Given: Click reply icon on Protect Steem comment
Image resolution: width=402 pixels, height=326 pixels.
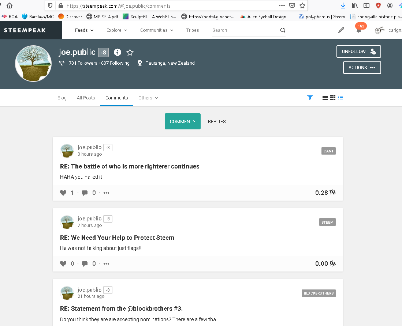Looking at the screenshot, I should pyautogui.click(x=85, y=264).
